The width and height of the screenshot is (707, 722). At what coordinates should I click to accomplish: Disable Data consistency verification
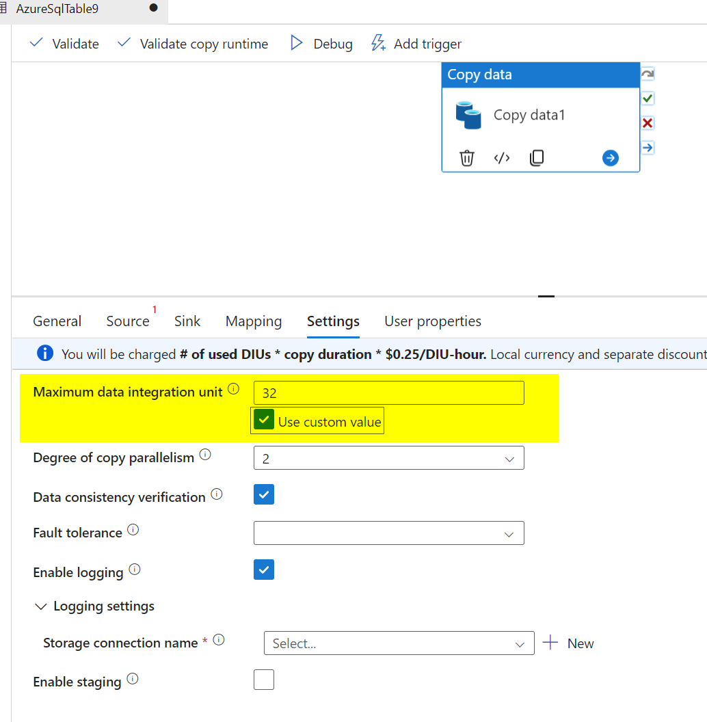pos(263,494)
